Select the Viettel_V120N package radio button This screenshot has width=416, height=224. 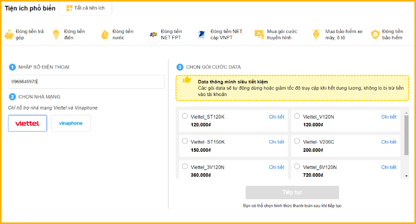click(297, 116)
